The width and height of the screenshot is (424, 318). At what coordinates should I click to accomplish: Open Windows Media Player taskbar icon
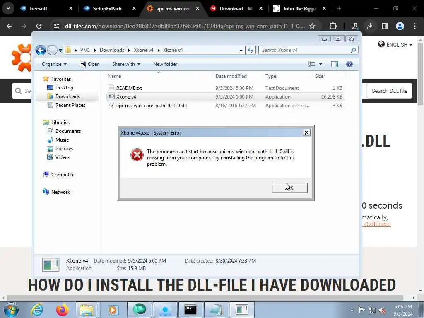(x=113, y=310)
